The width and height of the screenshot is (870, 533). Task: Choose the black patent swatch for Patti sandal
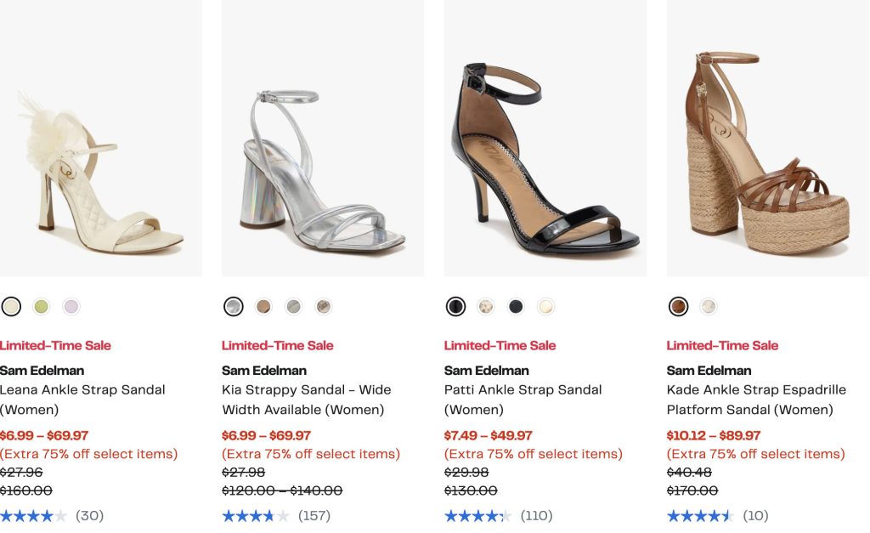pyautogui.click(x=456, y=306)
